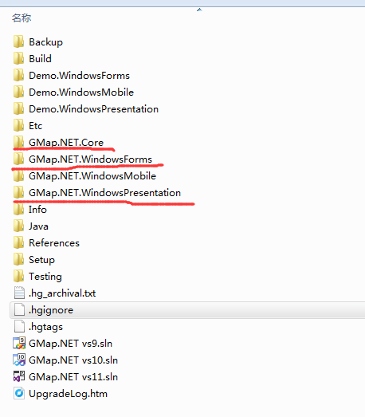The image size is (365, 417).
Task: Select the Backup folder name
Action: click(x=45, y=42)
